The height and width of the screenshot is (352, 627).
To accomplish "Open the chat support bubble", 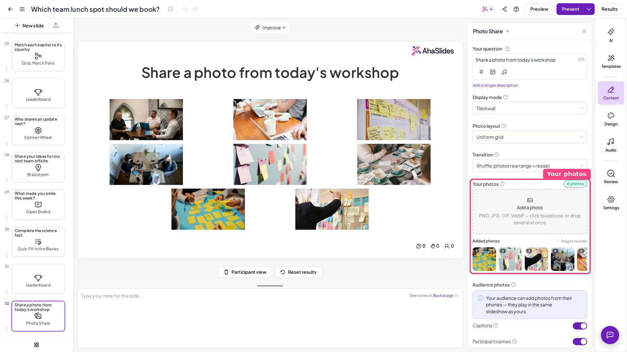I will pos(610,335).
